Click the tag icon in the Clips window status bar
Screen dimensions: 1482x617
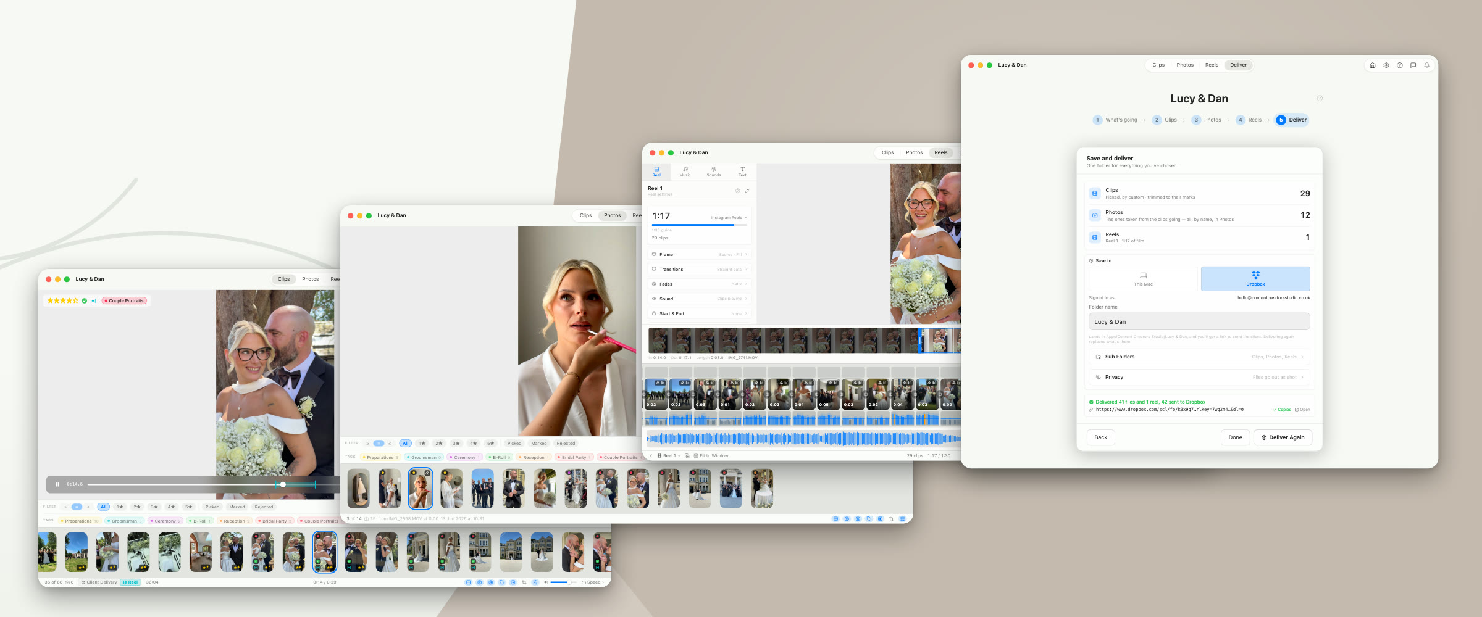coord(502,582)
